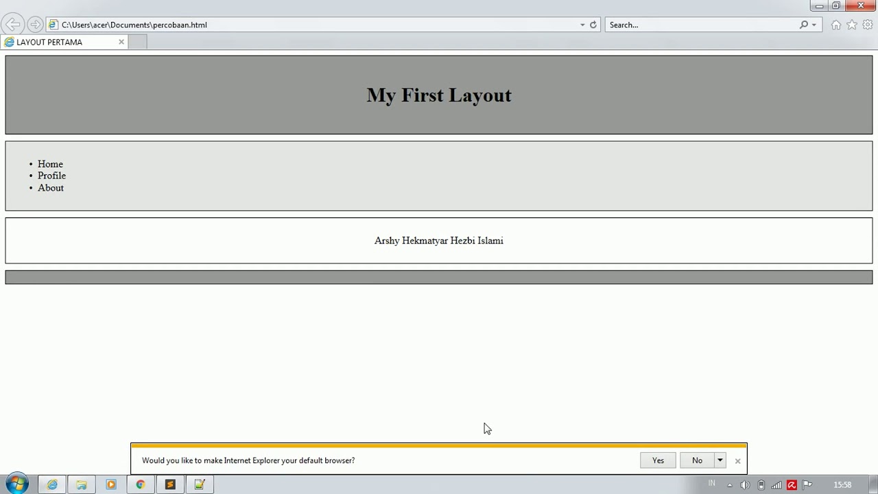Click the magnifier search icon in Search box
878x494 pixels.
tap(804, 25)
